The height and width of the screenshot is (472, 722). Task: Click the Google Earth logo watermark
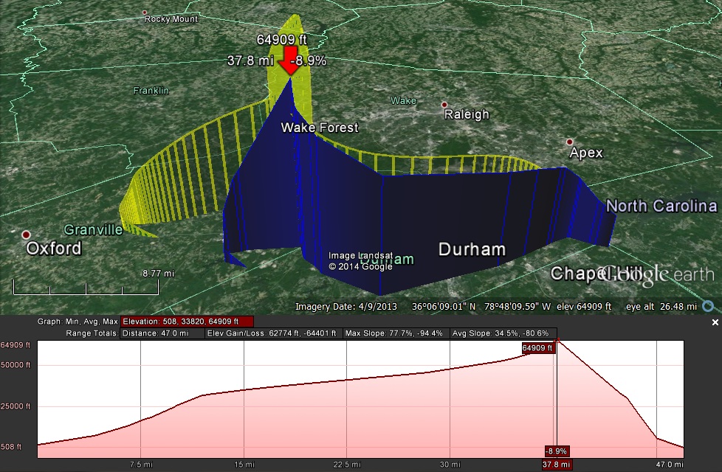pyautogui.click(x=641, y=274)
